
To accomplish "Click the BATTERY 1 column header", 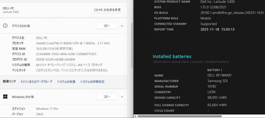I will pyautogui.click(x=215, y=70).
